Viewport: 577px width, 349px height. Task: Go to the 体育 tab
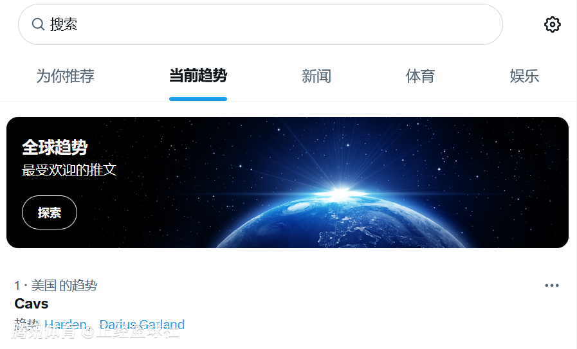click(420, 76)
